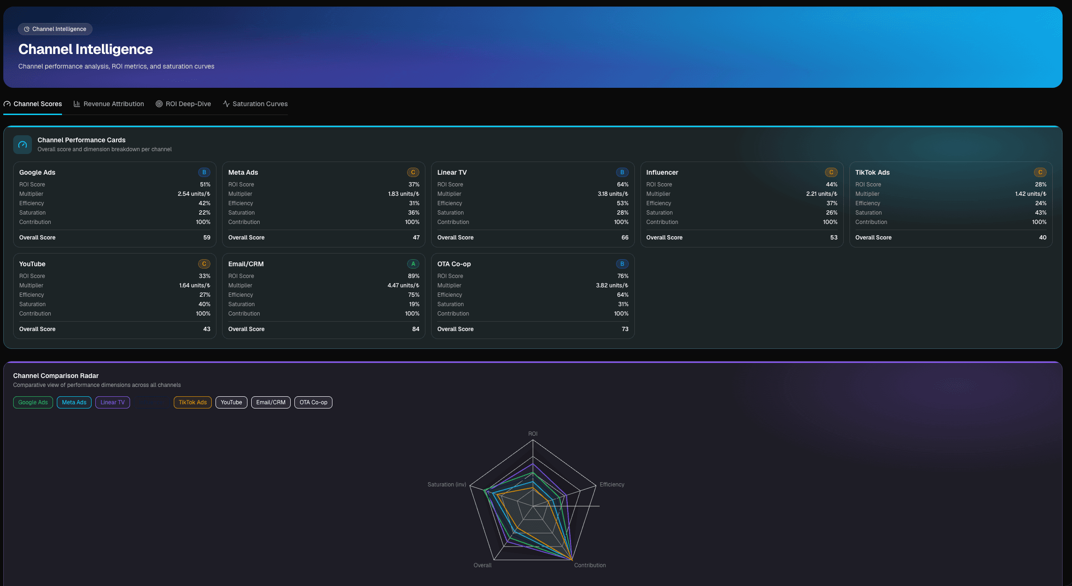
Task: Show the dimmed Influencer radar series
Action: coord(152,402)
